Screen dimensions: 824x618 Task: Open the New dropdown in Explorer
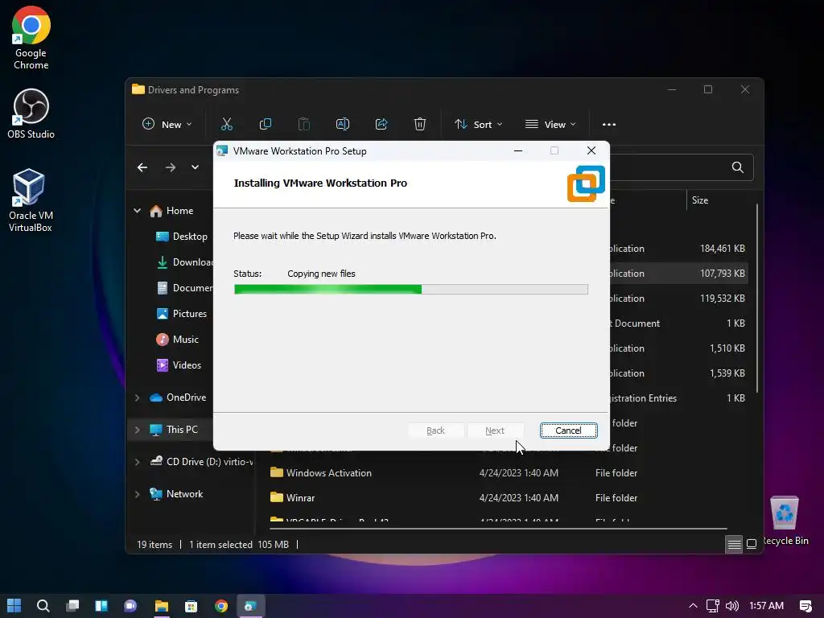click(167, 125)
